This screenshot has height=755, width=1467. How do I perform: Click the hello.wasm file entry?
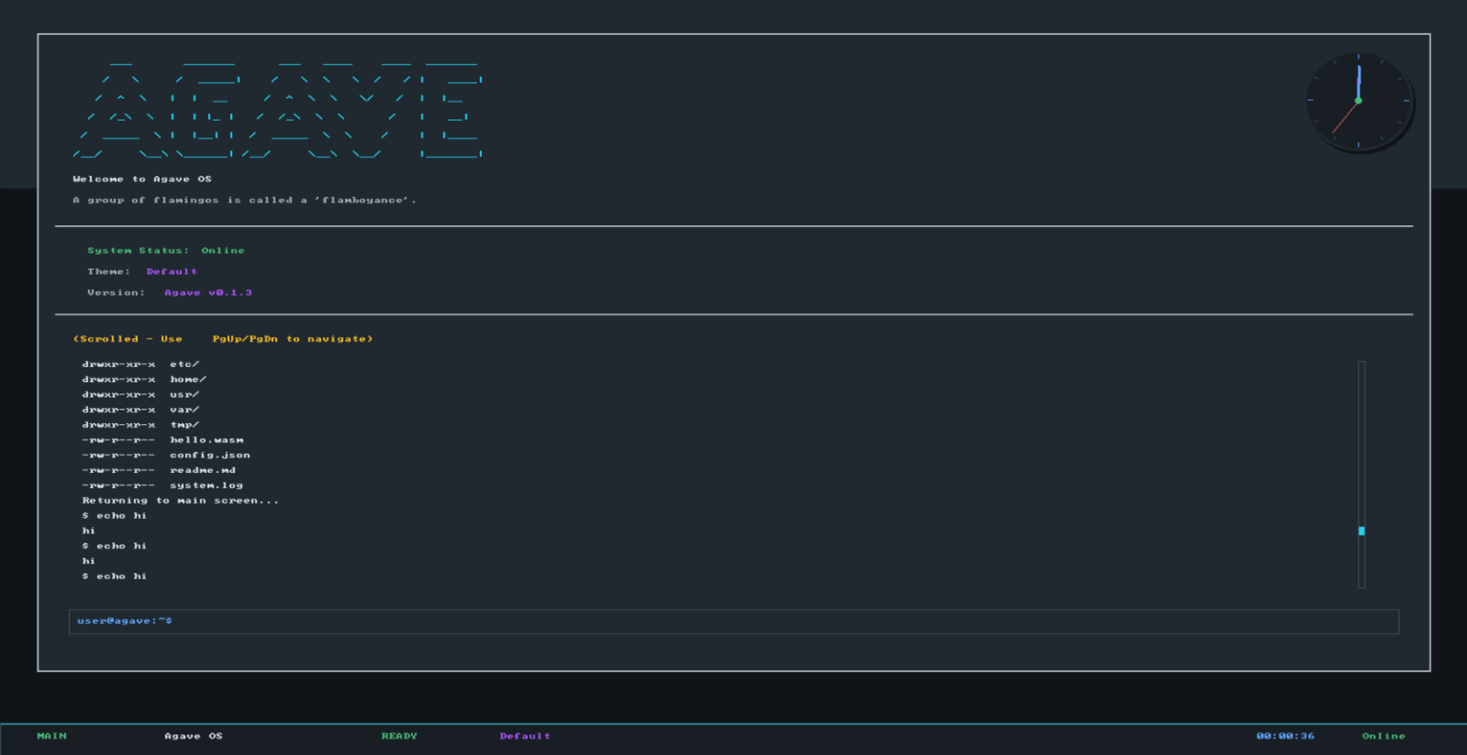click(207, 440)
